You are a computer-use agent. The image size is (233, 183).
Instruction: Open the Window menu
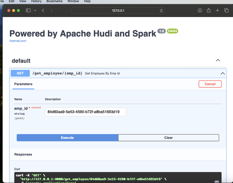73,1
